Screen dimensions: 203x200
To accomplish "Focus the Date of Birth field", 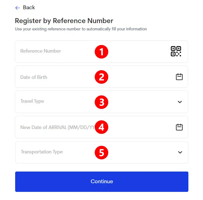I will tap(101, 77).
